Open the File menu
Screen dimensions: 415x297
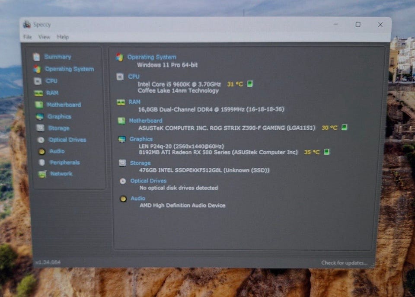28,37
